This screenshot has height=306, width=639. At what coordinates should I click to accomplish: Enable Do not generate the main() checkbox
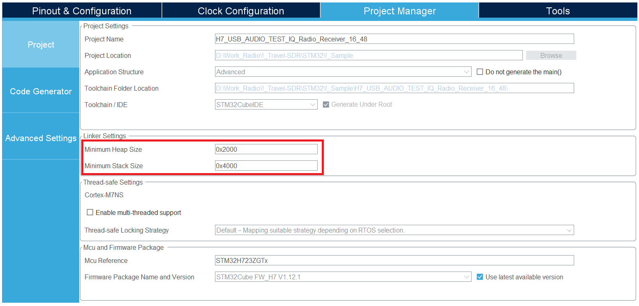click(480, 72)
